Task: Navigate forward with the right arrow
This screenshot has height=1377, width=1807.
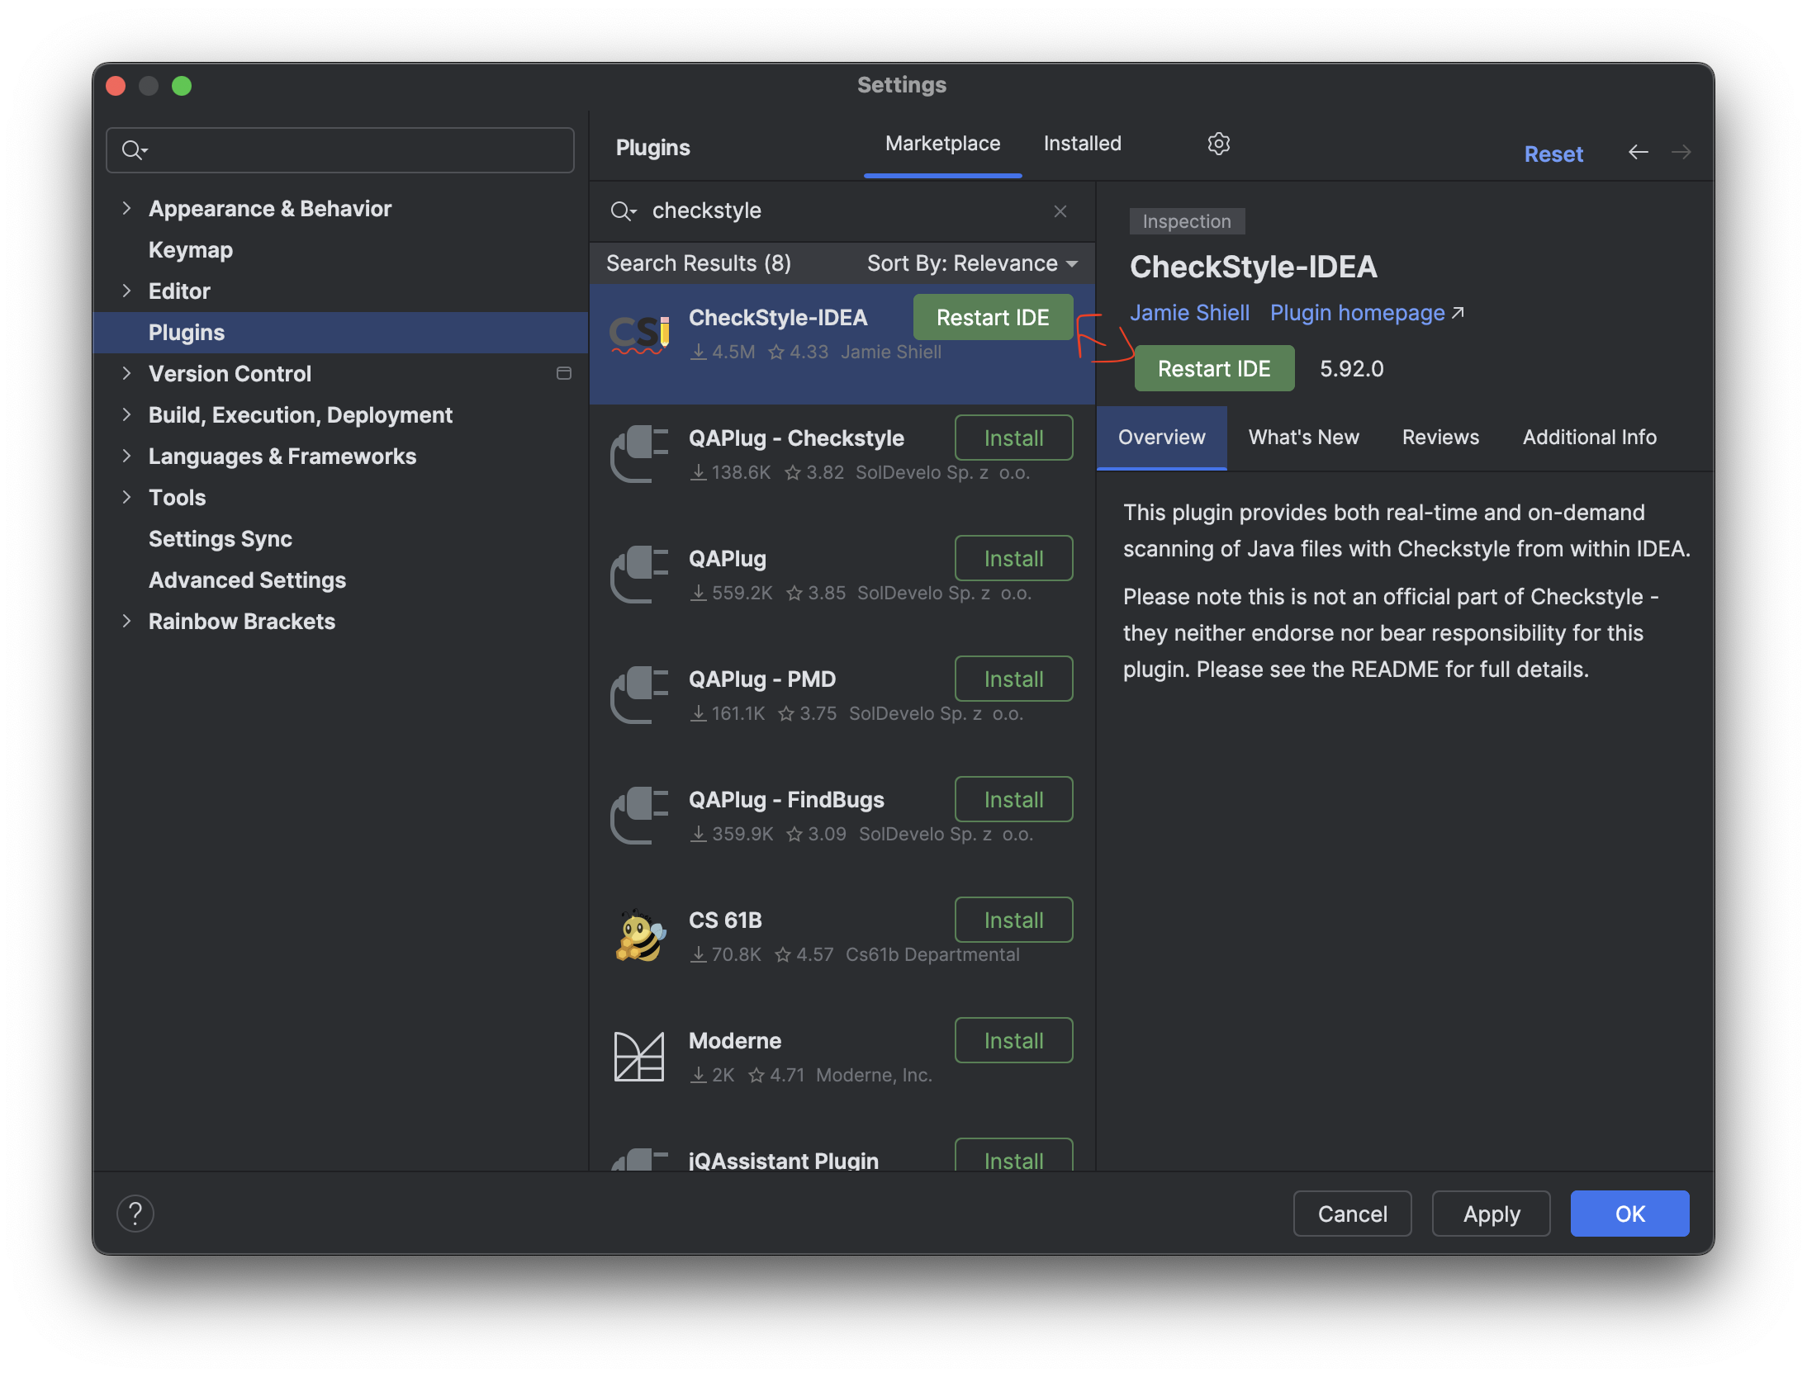Action: [1681, 153]
